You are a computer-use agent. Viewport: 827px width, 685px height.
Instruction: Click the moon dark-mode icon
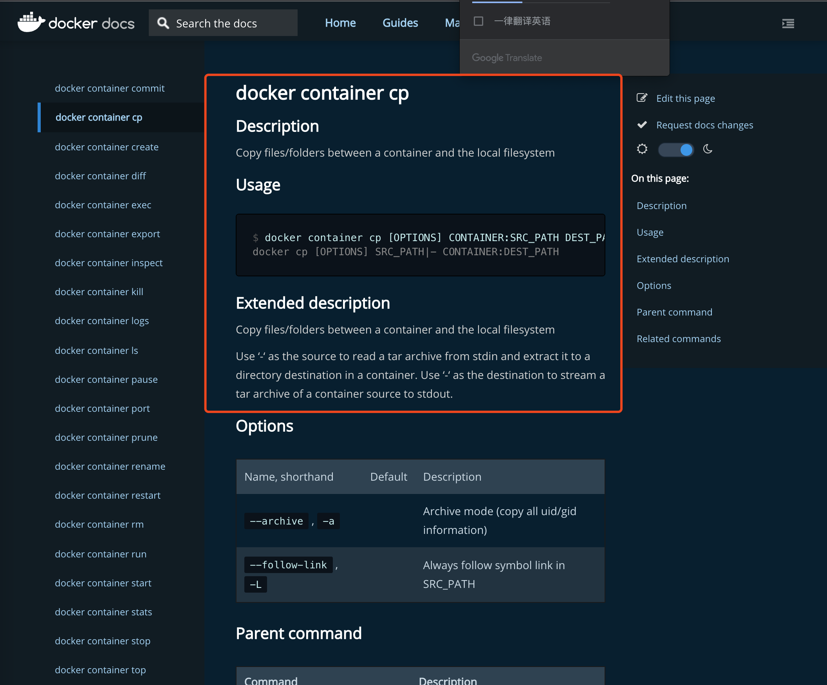(x=708, y=149)
